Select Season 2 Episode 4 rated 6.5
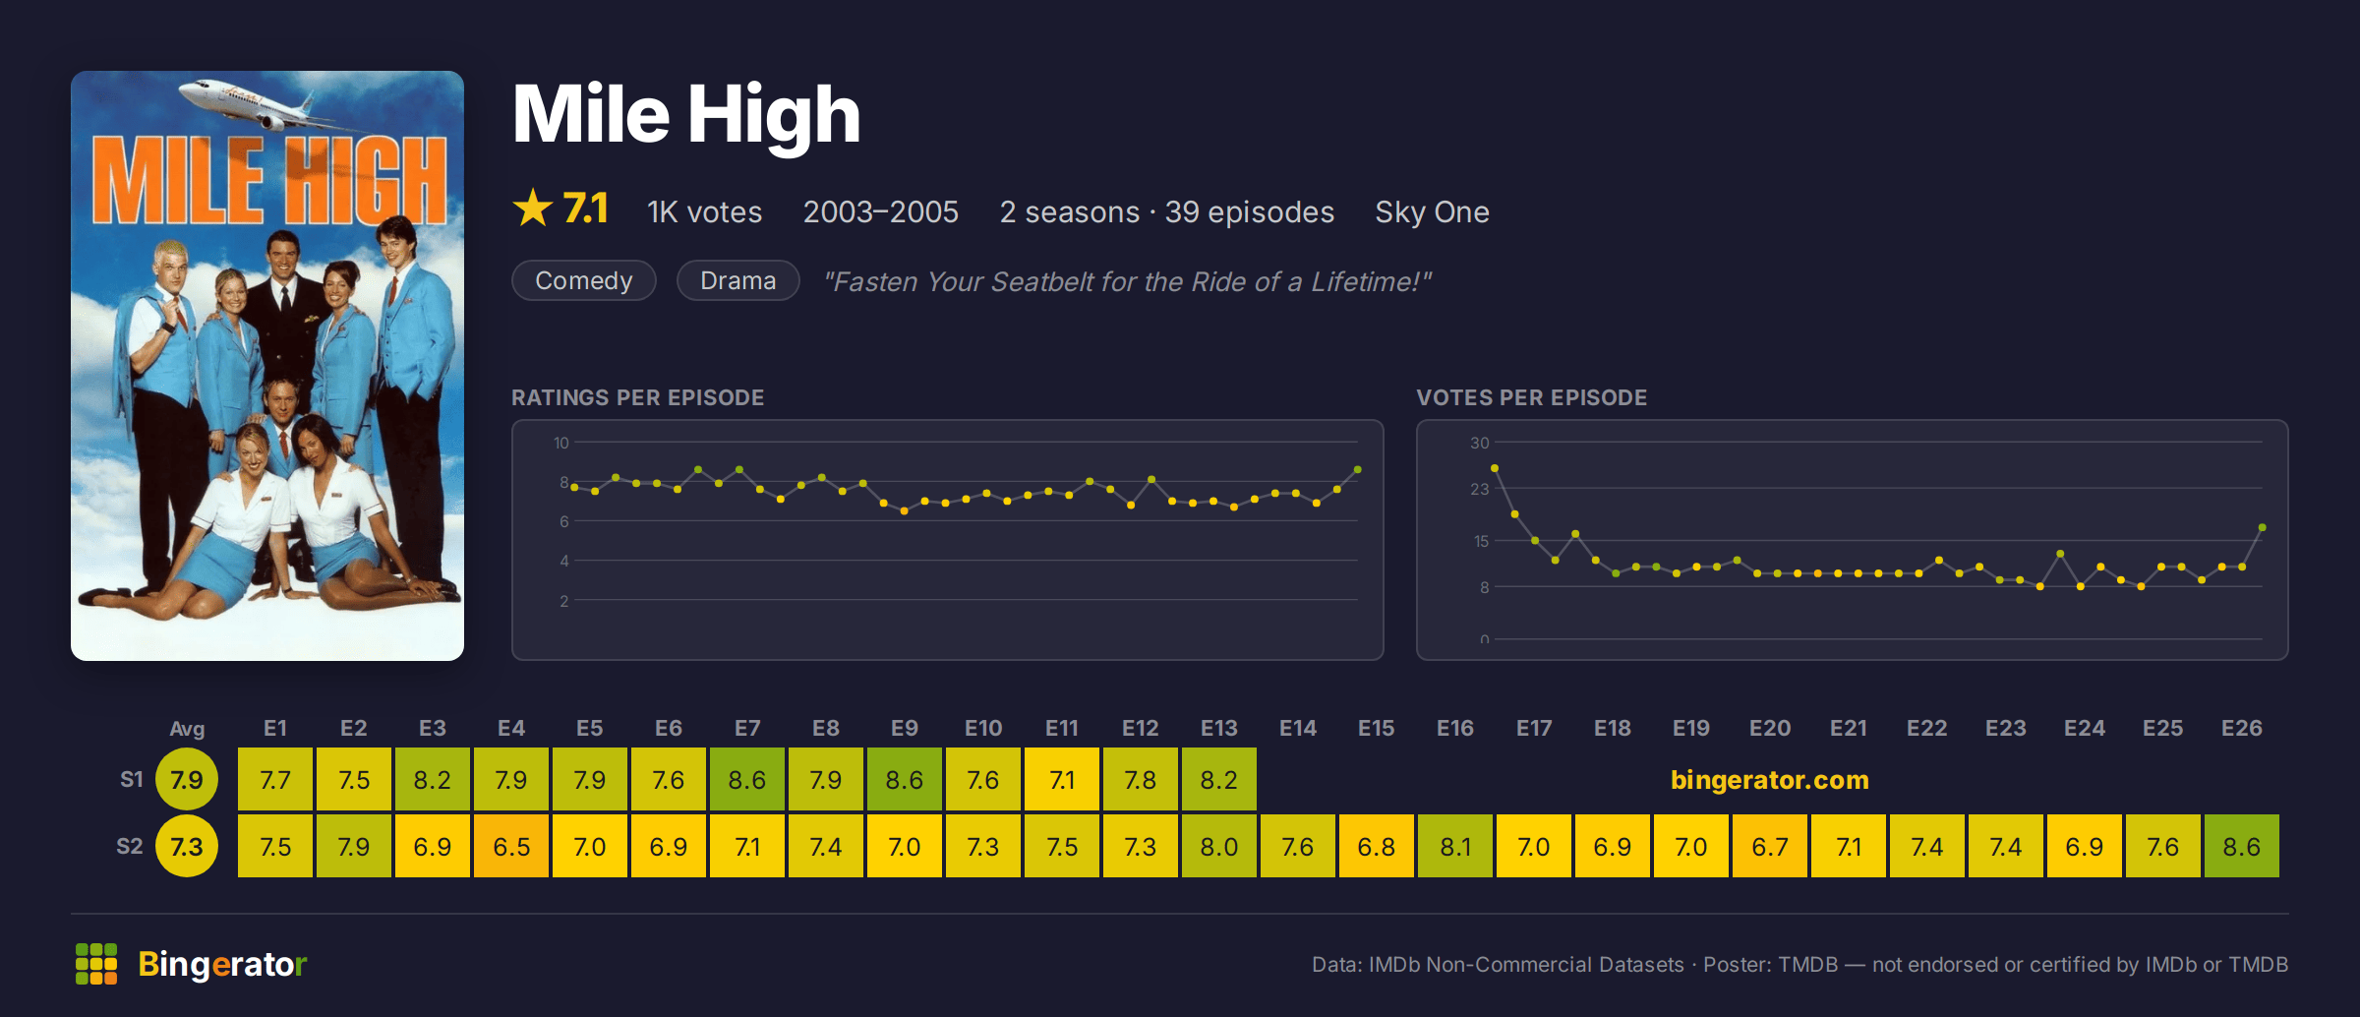The width and height of the screenshot is (2360, 1017). [511, 846]
